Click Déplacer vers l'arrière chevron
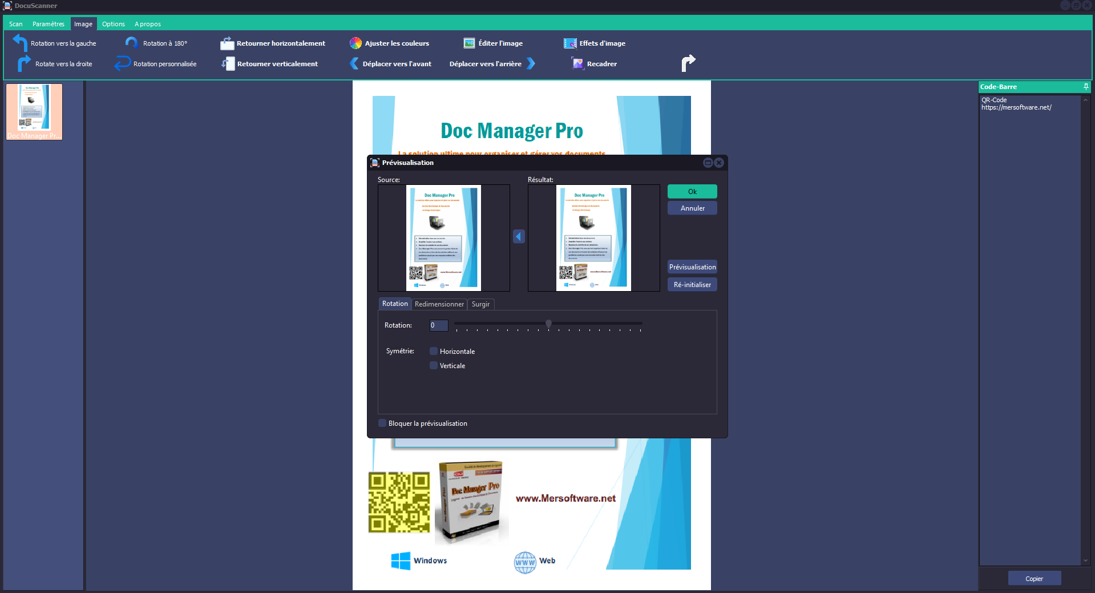Image resolution: width=1095 pixels, height=593 pixels. [531, 63]
